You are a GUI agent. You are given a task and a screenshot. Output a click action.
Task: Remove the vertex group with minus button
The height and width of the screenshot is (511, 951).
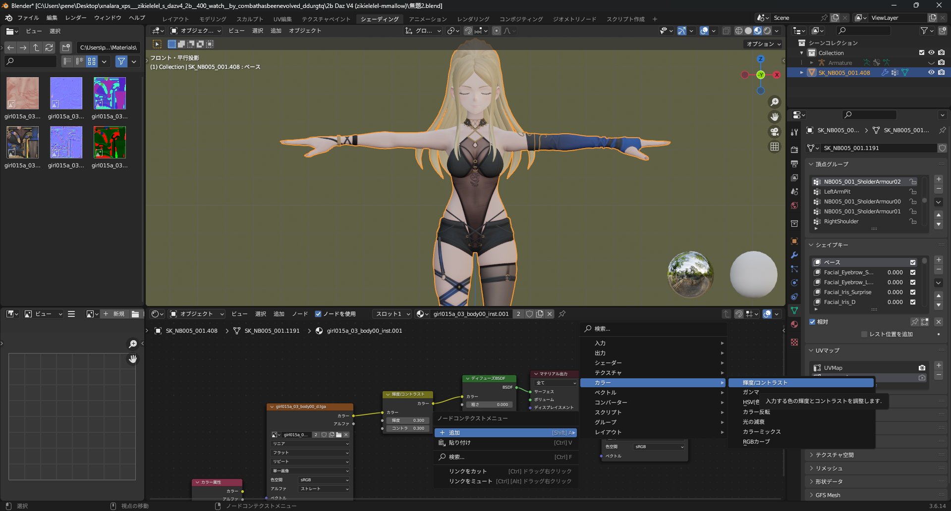[x=939, y=189]
